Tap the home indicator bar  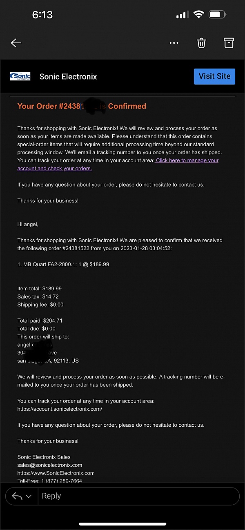[122, 524]
